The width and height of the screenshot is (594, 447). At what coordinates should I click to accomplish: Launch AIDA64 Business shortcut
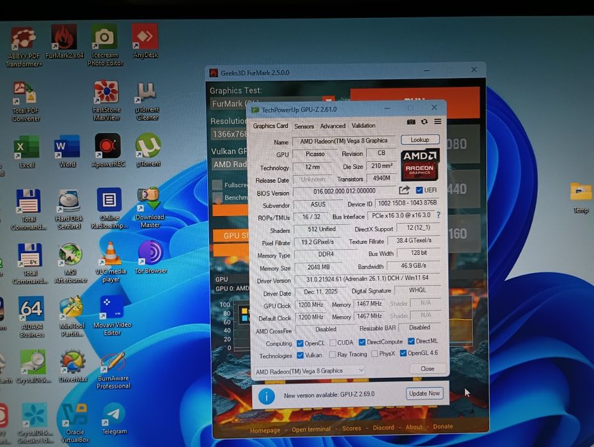pyautogui.click(x=32, y=317)
